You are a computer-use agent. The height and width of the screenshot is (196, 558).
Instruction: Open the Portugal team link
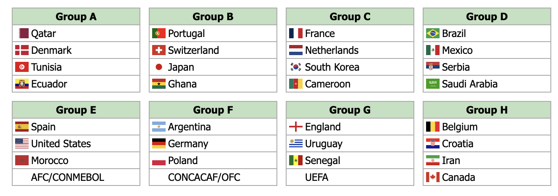[x=186, y=33]
